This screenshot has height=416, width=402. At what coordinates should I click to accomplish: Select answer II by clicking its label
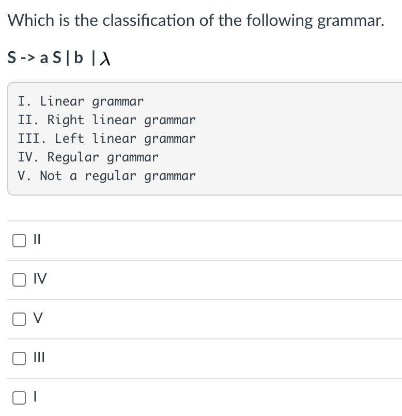[36, 240]
